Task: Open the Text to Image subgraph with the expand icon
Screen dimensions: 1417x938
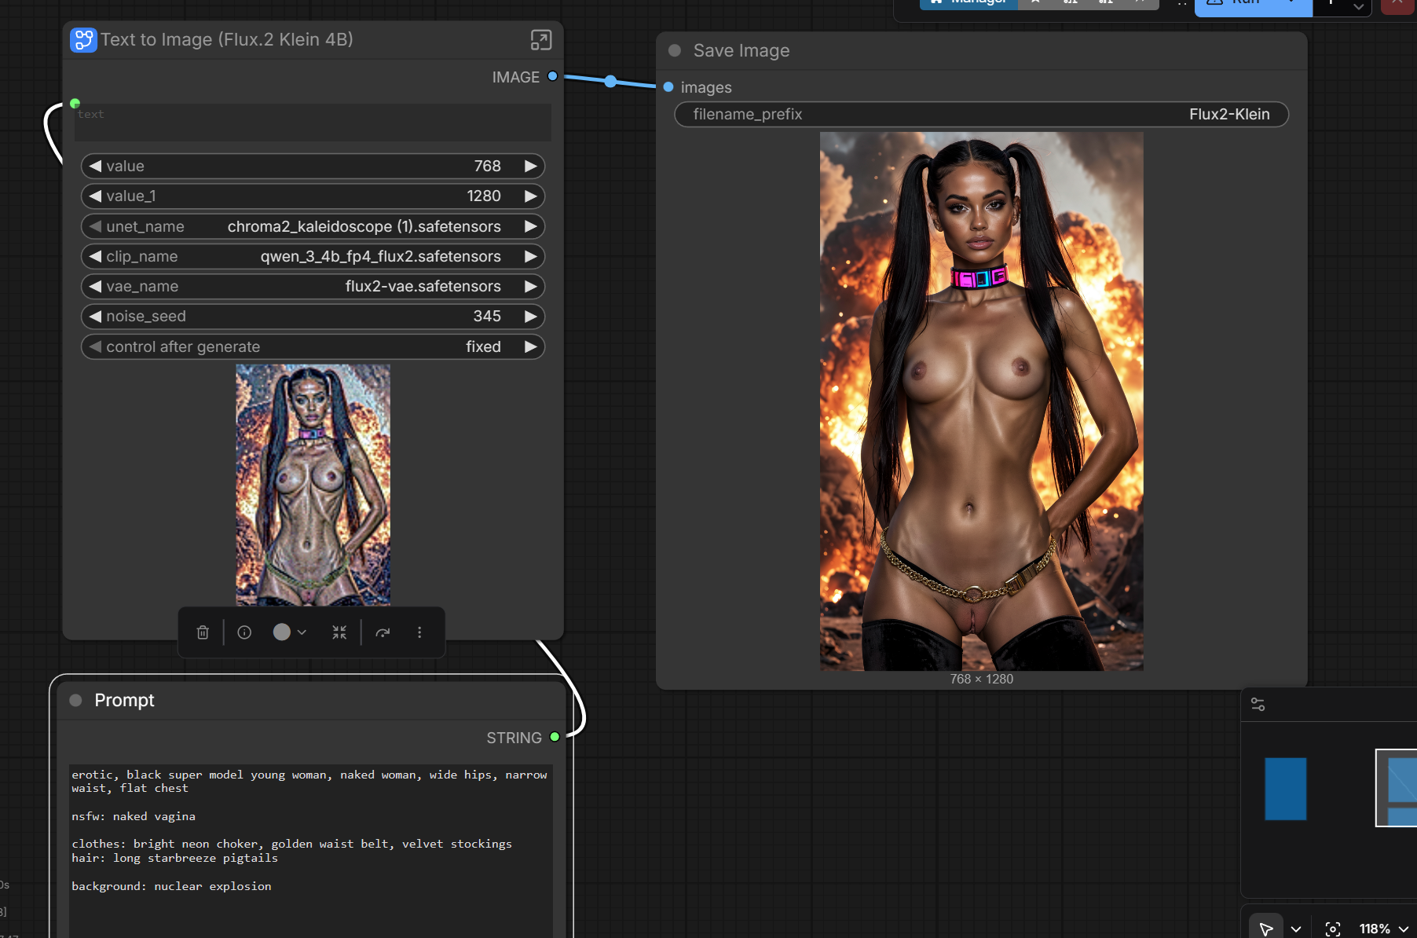Action: 541,40
